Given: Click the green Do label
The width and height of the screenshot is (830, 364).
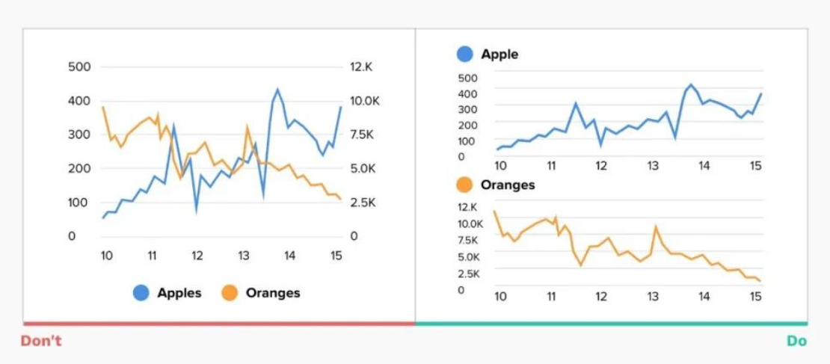Looking at the screenshot, I should click(796, 341).
